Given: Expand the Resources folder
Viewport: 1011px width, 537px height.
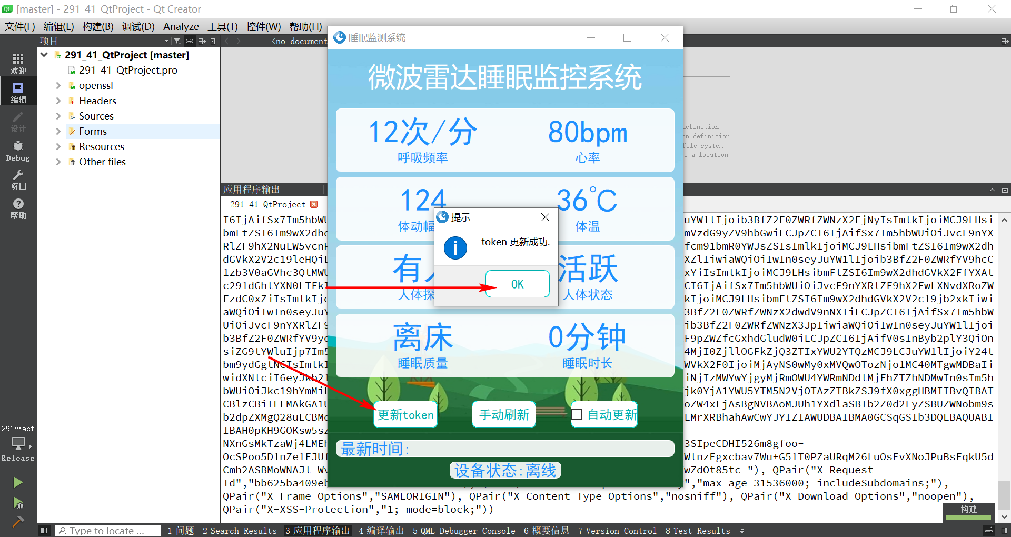Looking at the screenshot, I should point(58,146).
